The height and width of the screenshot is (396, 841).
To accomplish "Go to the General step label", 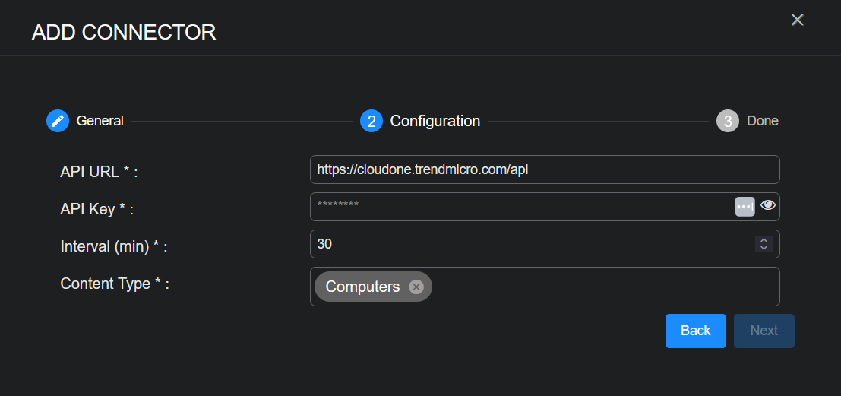I will [x=100, y=121].
